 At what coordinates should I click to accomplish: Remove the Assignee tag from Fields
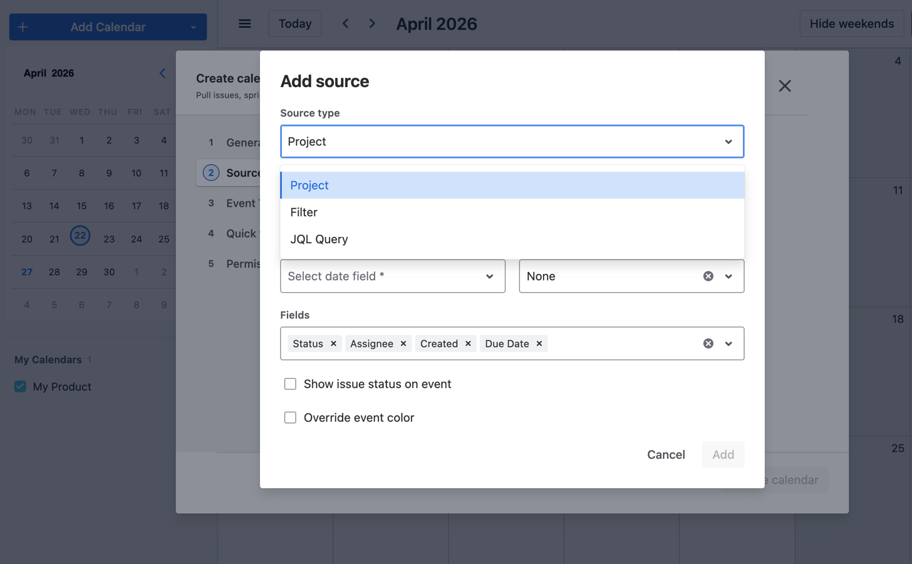403,343
